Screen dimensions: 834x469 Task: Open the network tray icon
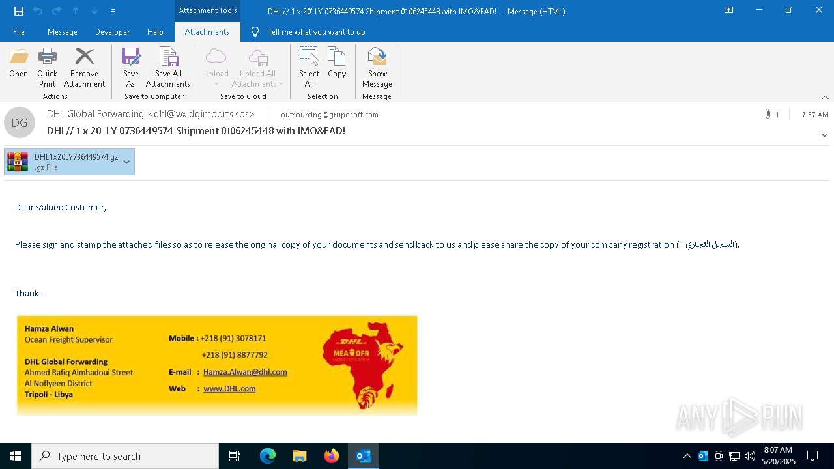734,456
